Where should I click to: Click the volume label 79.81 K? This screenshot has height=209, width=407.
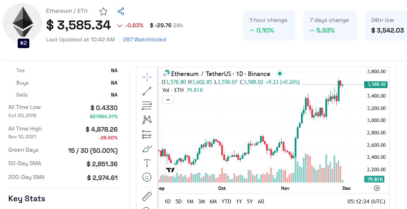(374, 179)
